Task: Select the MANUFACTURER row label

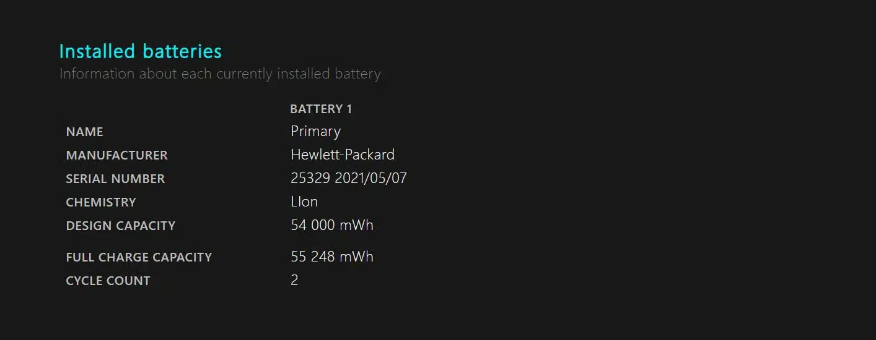Action: [116, 156]
